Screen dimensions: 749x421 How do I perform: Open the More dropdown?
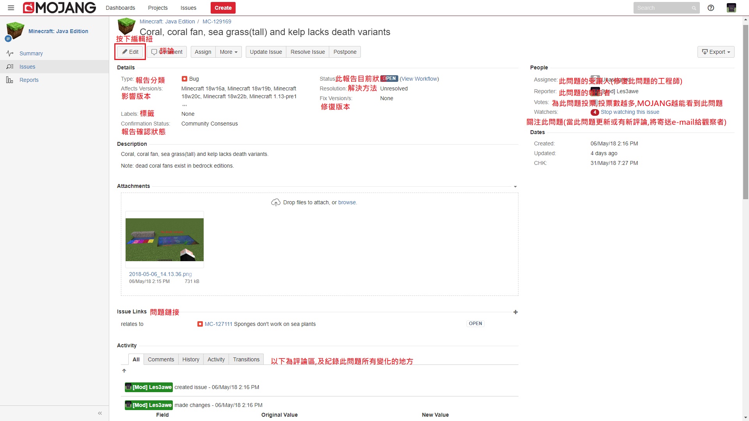228,52
